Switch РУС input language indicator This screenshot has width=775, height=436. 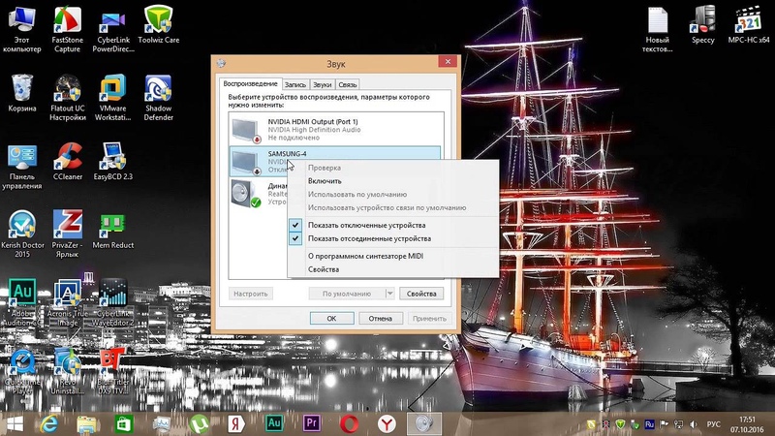click(x=713, y=424)
